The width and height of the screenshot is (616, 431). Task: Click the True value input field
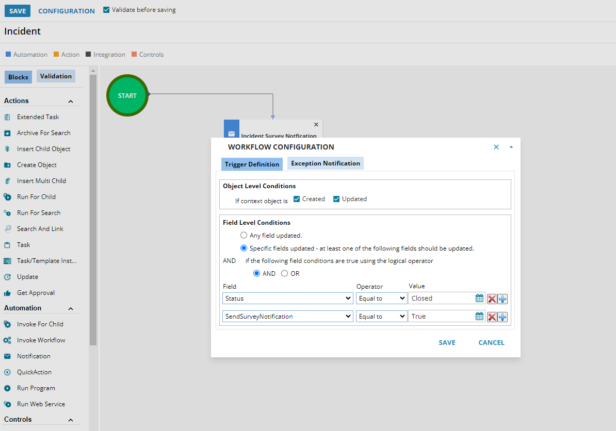(441, 317)
